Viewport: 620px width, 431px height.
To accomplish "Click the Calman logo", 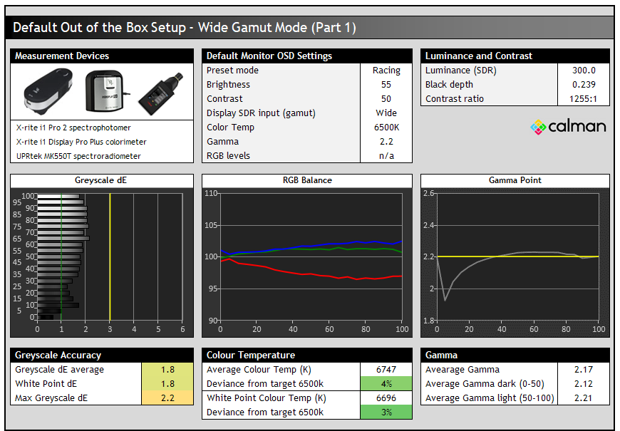I will pos(568,127).
